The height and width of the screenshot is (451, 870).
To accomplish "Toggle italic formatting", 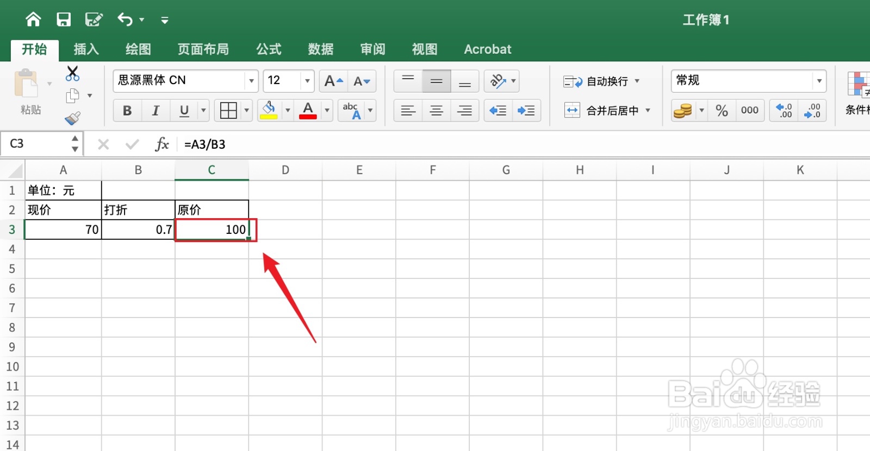I will click(156, 111).
